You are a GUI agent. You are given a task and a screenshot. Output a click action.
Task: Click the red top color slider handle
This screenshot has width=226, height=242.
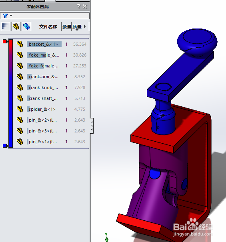(5, 41)
